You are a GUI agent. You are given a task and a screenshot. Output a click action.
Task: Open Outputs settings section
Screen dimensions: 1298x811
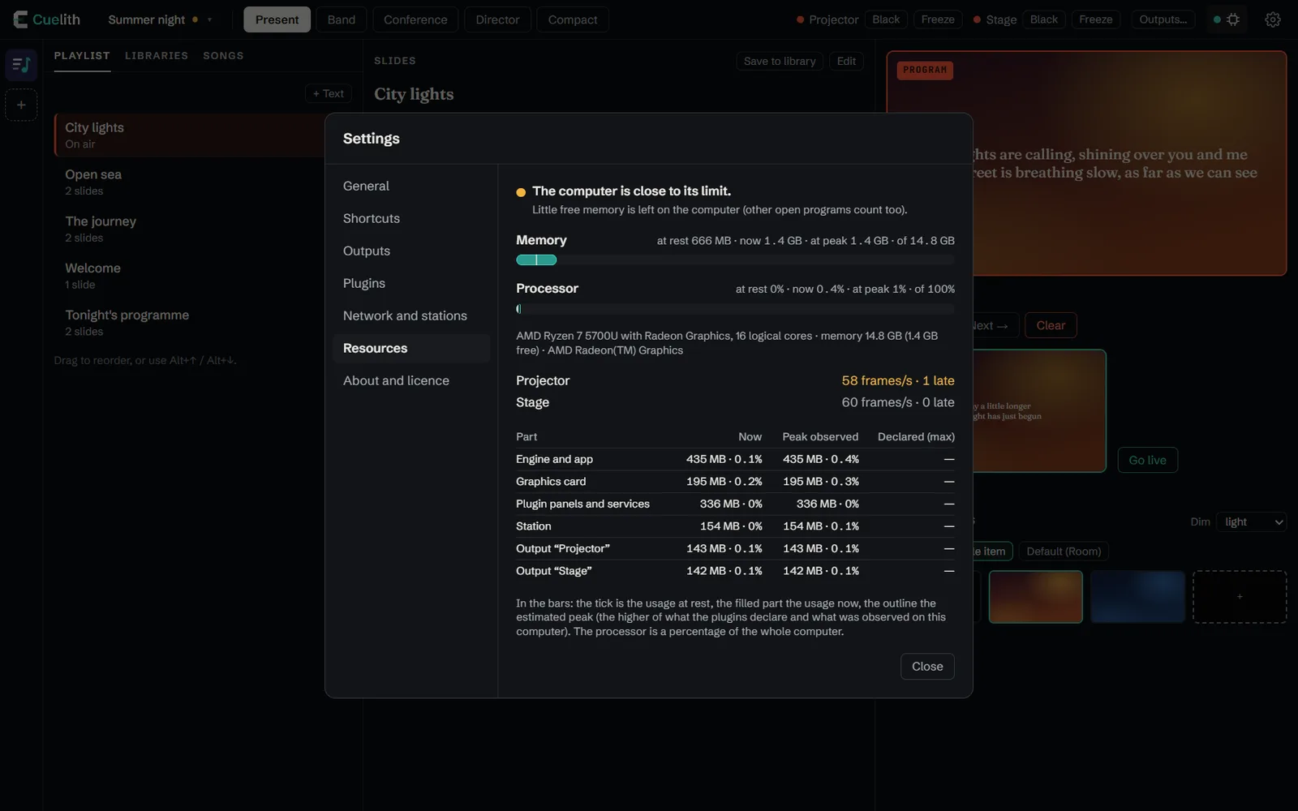pyautogui.click(x=411, y=251)
